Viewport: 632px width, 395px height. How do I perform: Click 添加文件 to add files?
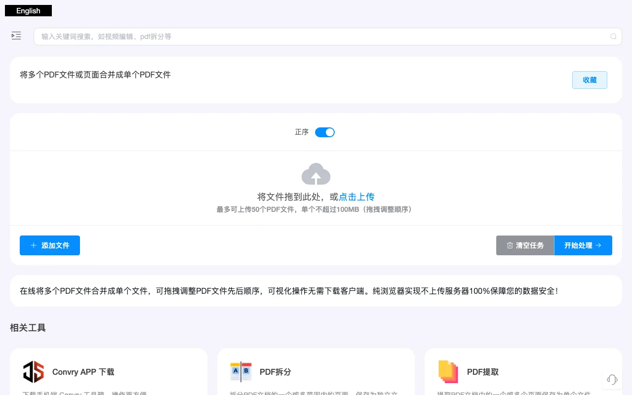pos(50,245)
